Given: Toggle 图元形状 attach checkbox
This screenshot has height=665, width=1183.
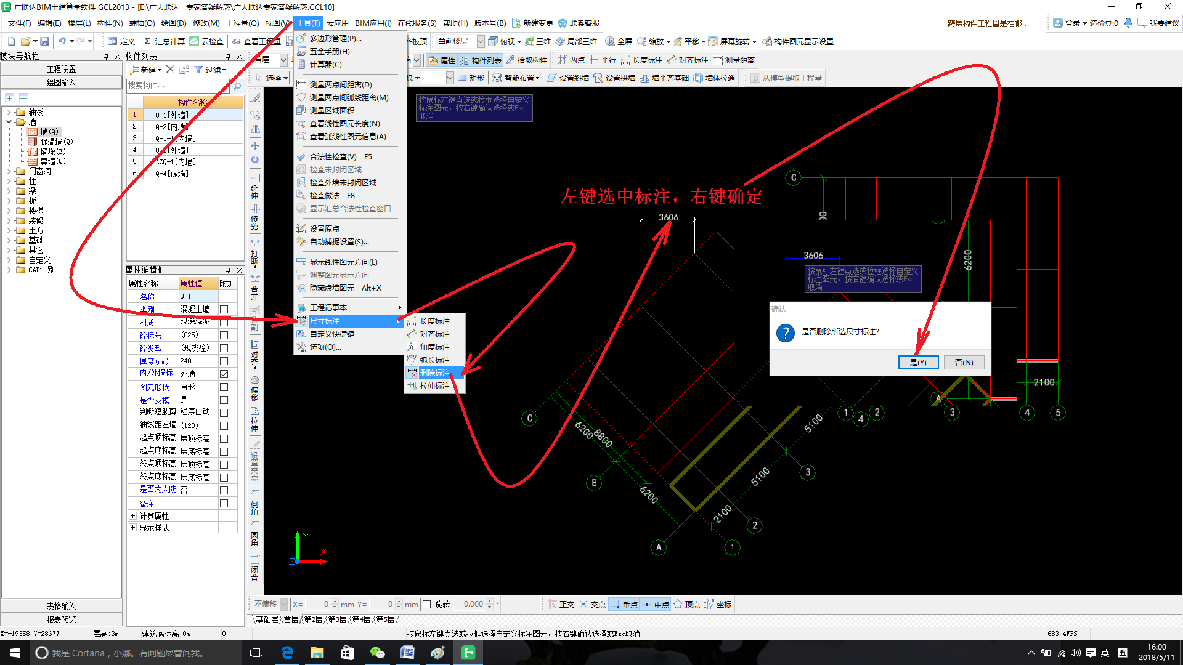Looking at the screenshot, I should coord(224,387).
